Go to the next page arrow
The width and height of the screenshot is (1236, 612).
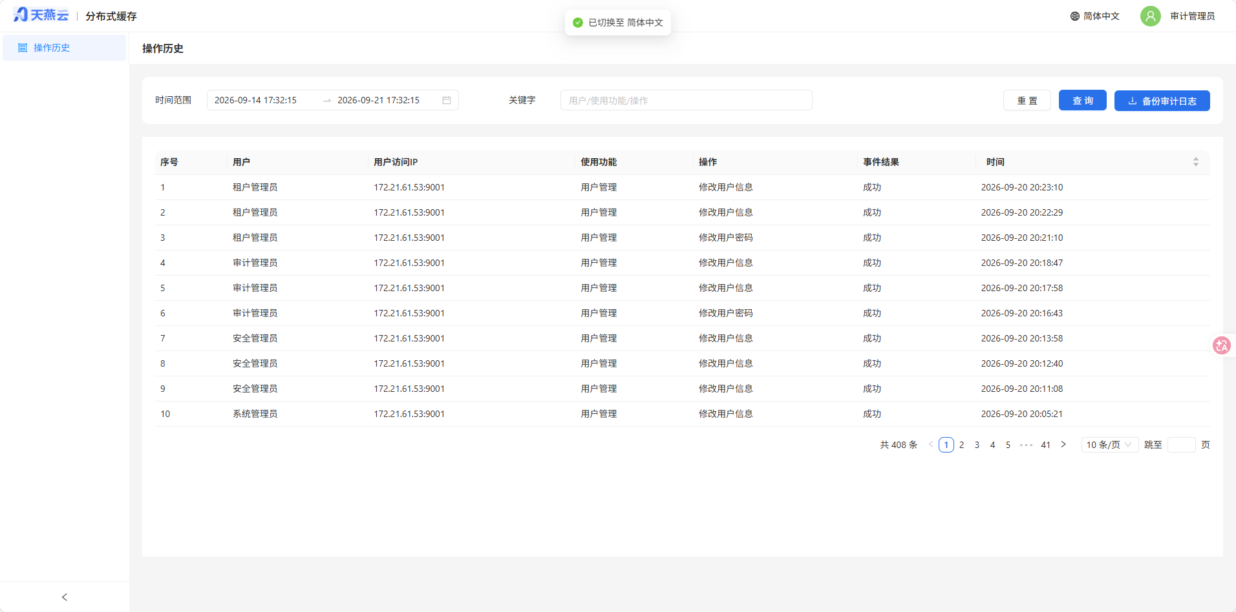[1063, 445]
